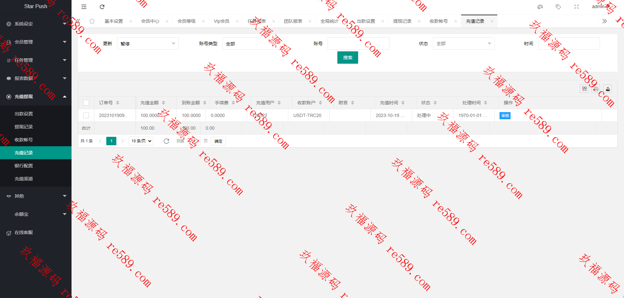This screenshot has height=298, width=624.
Task: Open 出款设置 in sidebar submenu
Action: (x=36, y=114)
